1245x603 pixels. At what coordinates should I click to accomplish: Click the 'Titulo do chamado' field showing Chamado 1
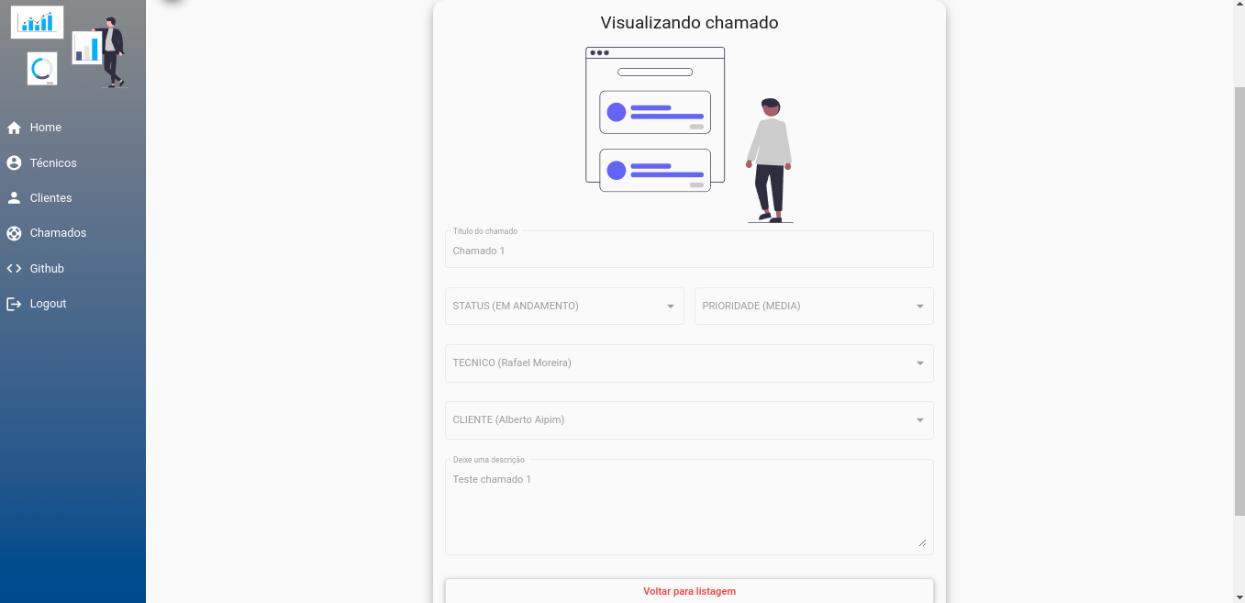pyautogui.click(x=689, y=249)
